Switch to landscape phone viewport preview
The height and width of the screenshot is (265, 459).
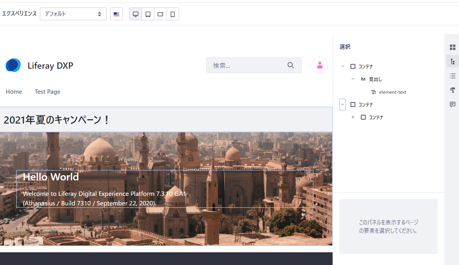(x=160, y=14)
